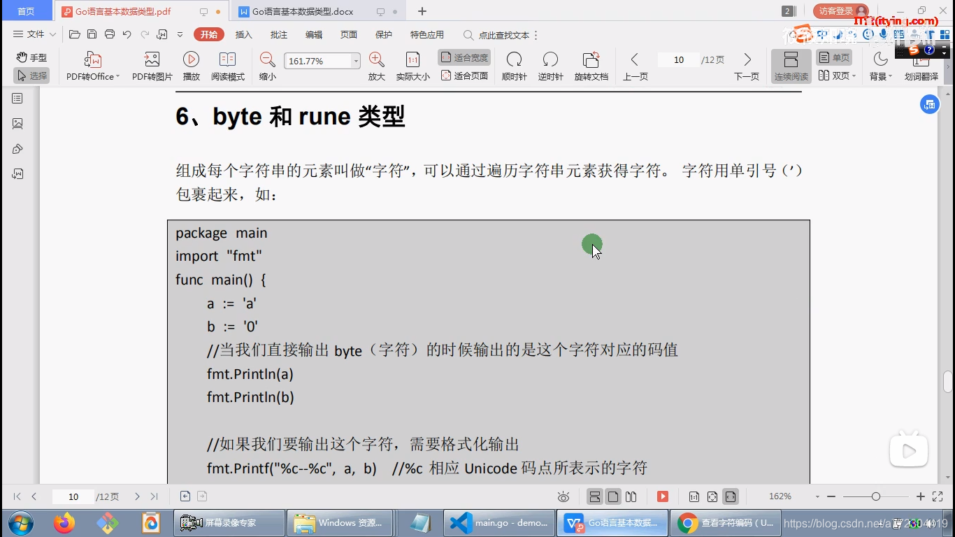Click zoom slider minus button
The image size is (955, 537).
click(831, 496)
